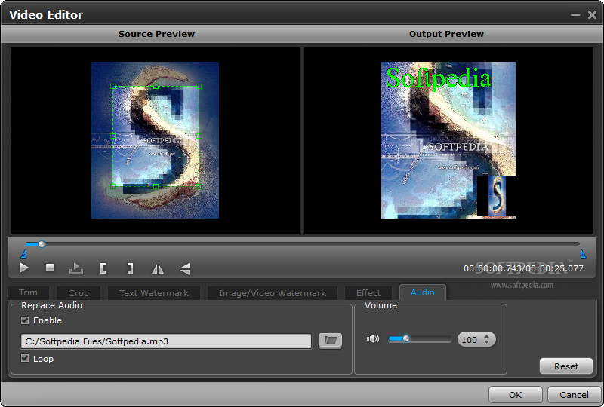Minimize the Video Editor window
The width and height of the screenshot is (604, 407).
[575, 14]
